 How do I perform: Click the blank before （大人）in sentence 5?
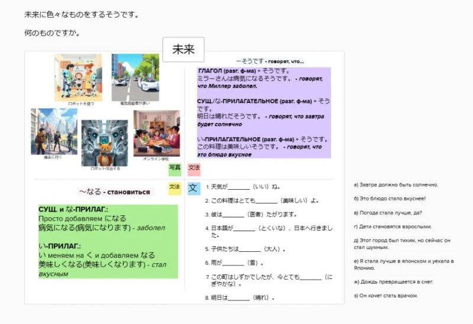(x=250, y=250)
